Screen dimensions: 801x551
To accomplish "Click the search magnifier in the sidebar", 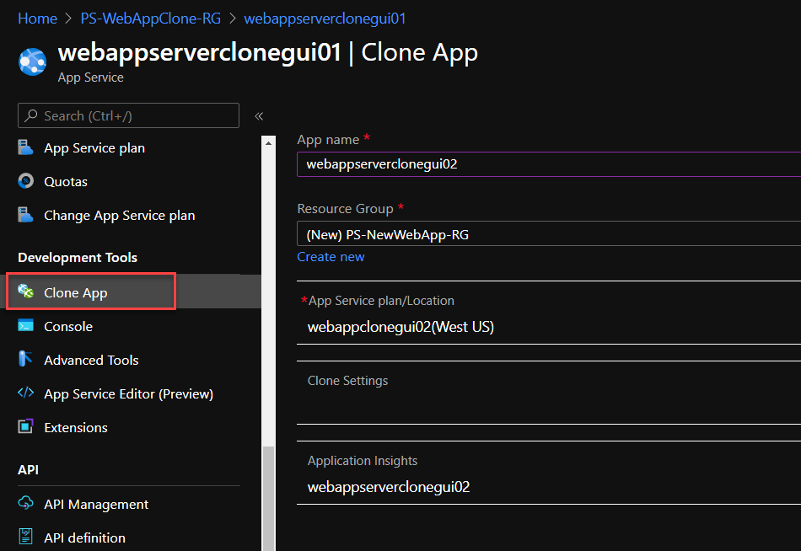I will pyautogui.click(x=31, y=115).
